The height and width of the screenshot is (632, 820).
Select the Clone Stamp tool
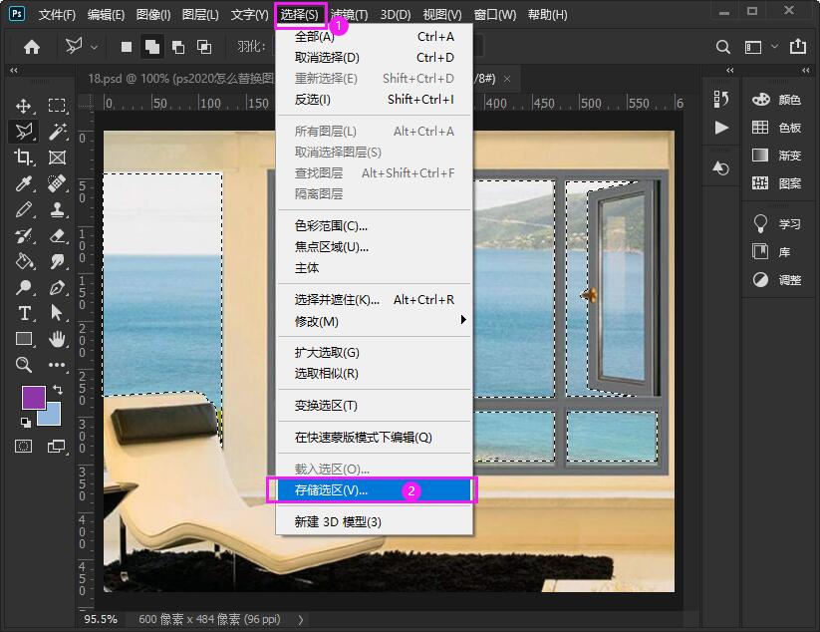point(57,209)
